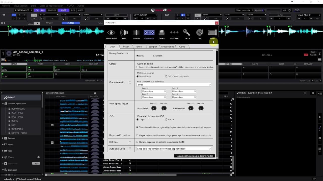Click the tag icon on right sidebar
Viewport: 323px width, 181px height.
tap(320, 117)
